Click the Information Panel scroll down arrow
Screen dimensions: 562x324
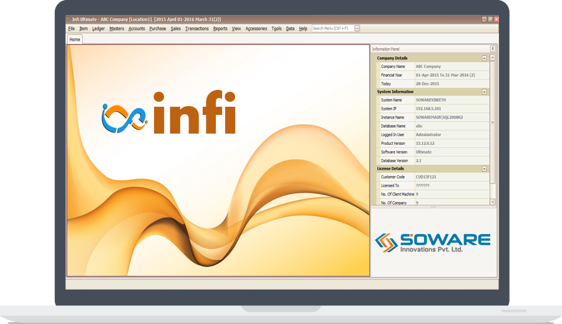point(493,202)
